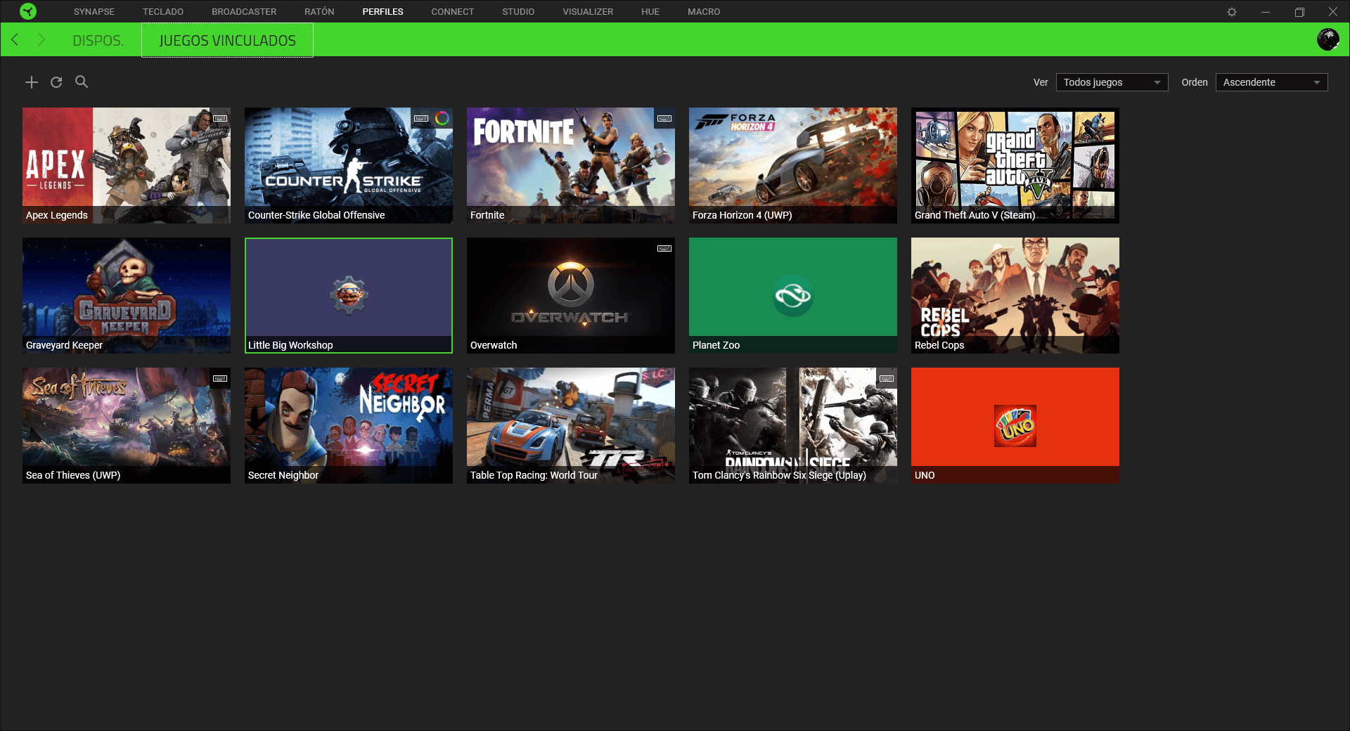Select the Overwatch game tile

[x=571, y=295]
